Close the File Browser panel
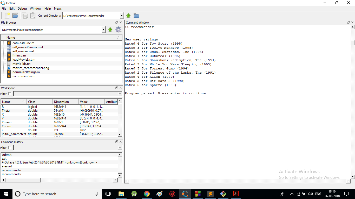Image resolution: width=355 pixels, height=199 pixels. [x=121, y=23]
